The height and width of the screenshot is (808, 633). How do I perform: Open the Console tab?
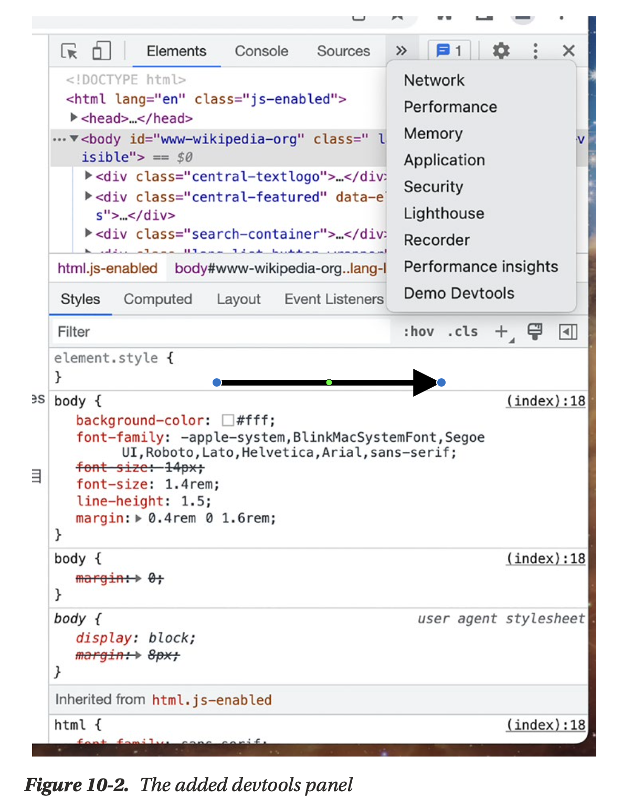pyautogui.click(x=261, y=51)
